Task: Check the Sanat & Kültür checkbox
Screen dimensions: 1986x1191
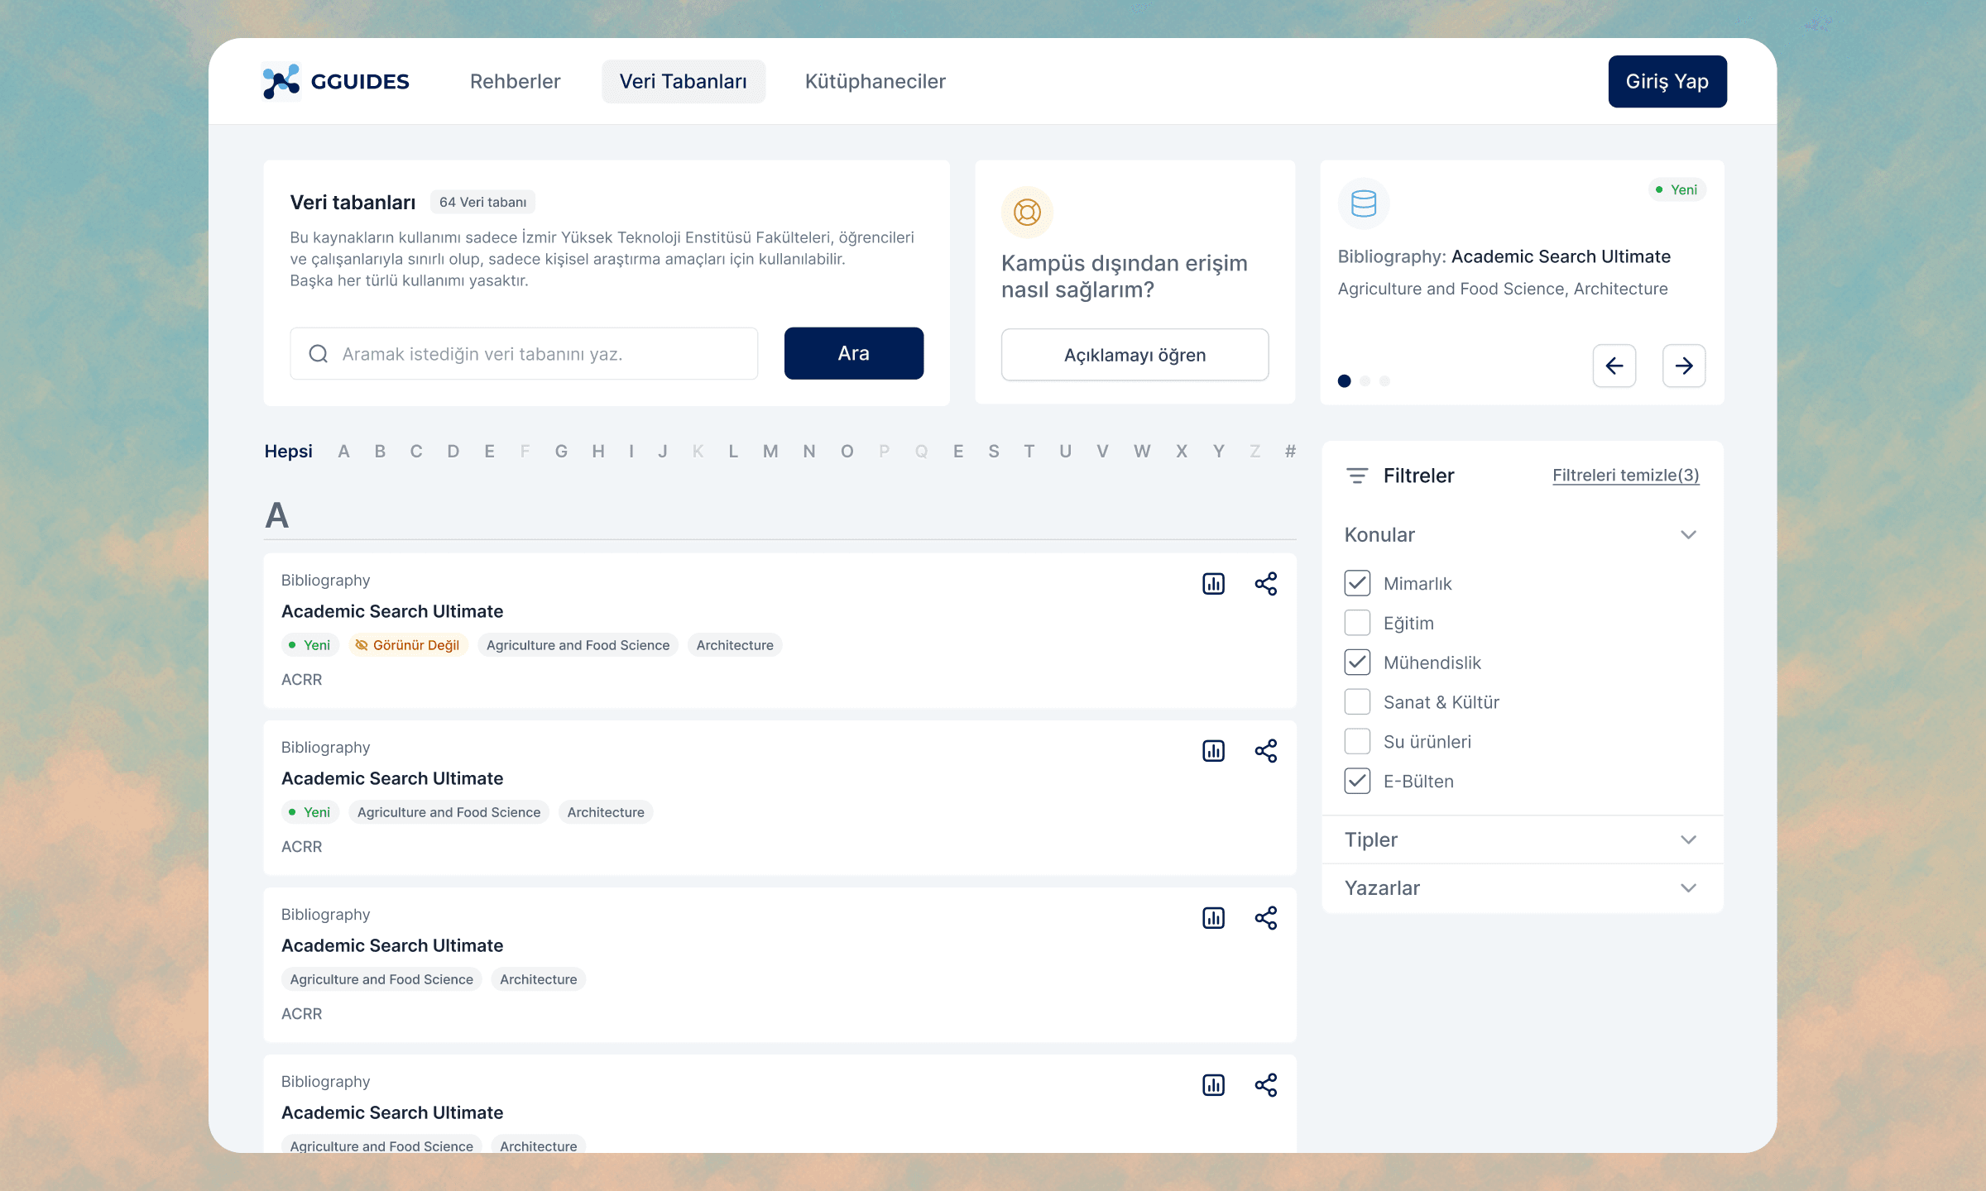Action: coord(1357,702)
